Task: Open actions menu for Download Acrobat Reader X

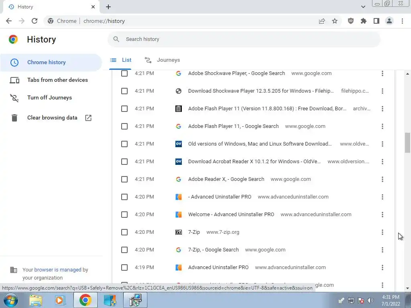Action: [383, 162]
